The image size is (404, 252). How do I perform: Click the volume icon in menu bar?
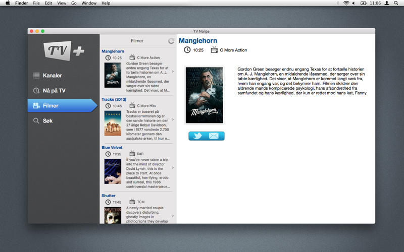(354, 3)
